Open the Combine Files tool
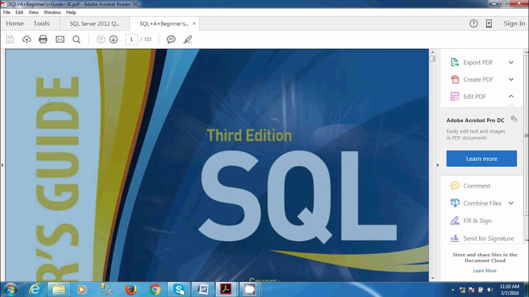The width and height of the screenshot is (529, 297). point(482,203)
